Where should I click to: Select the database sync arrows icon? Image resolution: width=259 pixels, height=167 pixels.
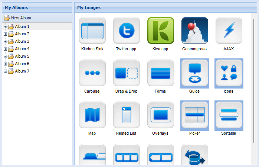pos(195,154)
